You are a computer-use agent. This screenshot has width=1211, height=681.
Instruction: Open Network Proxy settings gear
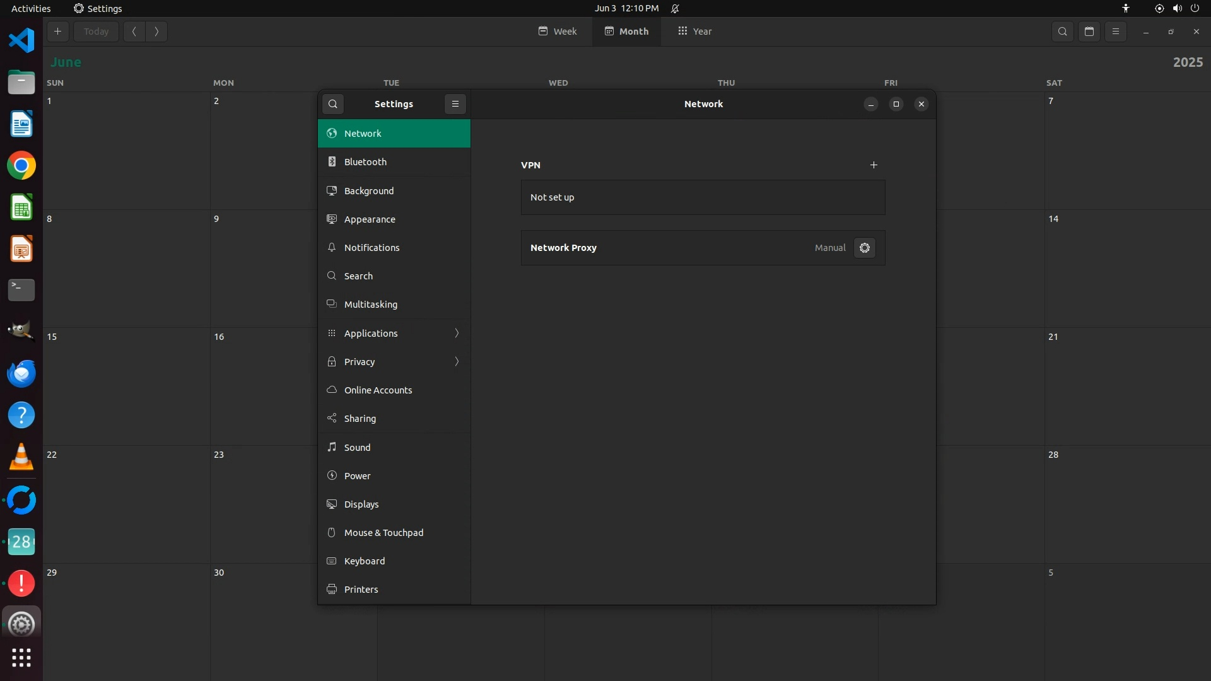click(864, 248)
